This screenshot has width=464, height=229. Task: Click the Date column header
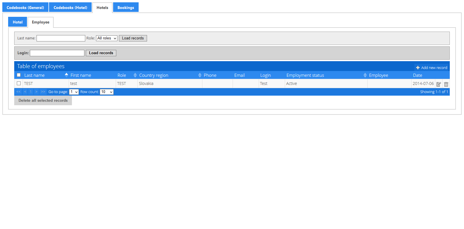tap(418, 75)
